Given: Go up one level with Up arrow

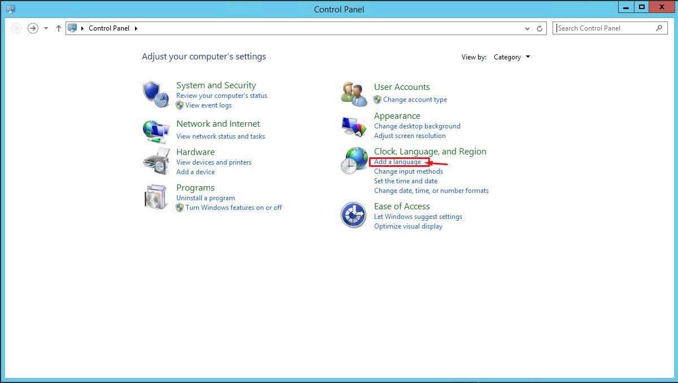Looking at the screenshot, I should click(x=59, y=28).
